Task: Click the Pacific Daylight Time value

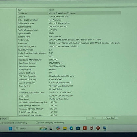Action: point(59,99)
